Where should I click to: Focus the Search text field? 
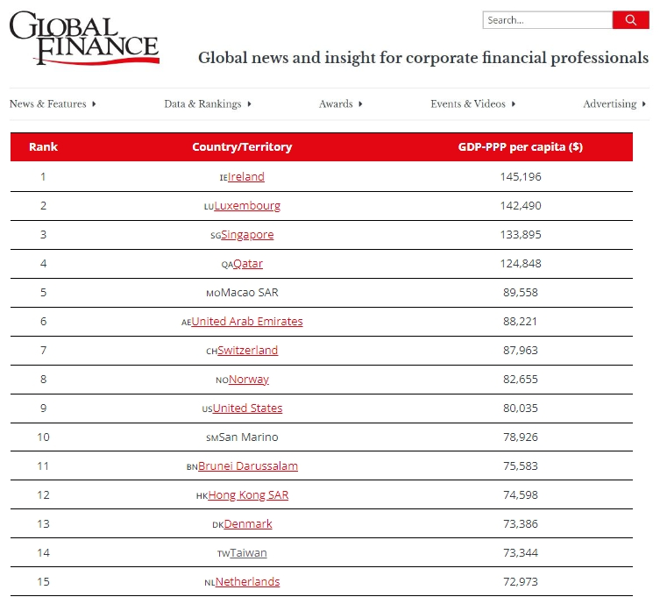(x=547, y=20)
